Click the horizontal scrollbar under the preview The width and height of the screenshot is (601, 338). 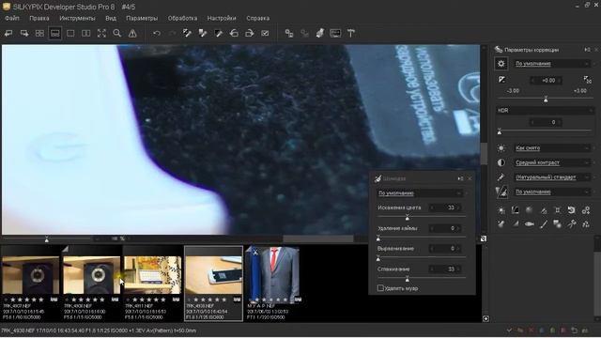317,238
